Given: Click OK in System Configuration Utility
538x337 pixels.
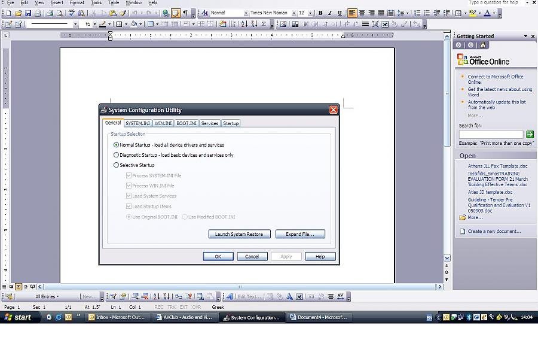Looking at the screenshot, I should pos(218,257).
